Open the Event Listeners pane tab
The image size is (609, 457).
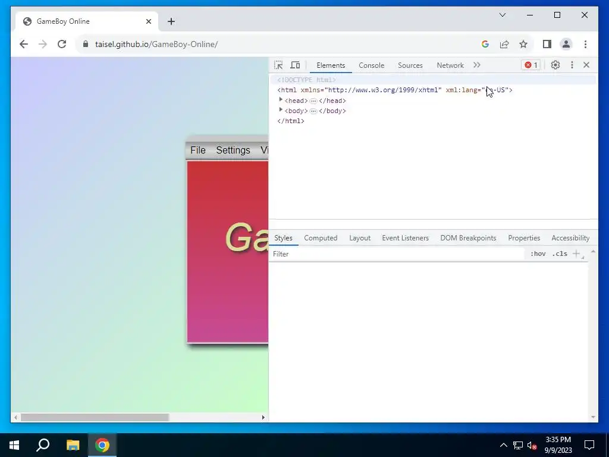point(405,238)
